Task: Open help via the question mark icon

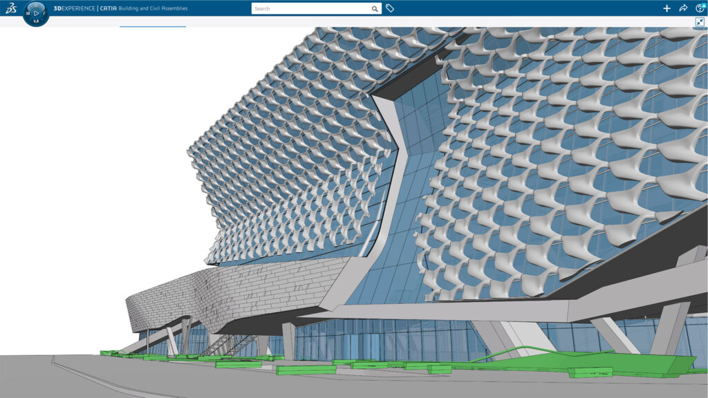Action: click(x=699, y=10)
